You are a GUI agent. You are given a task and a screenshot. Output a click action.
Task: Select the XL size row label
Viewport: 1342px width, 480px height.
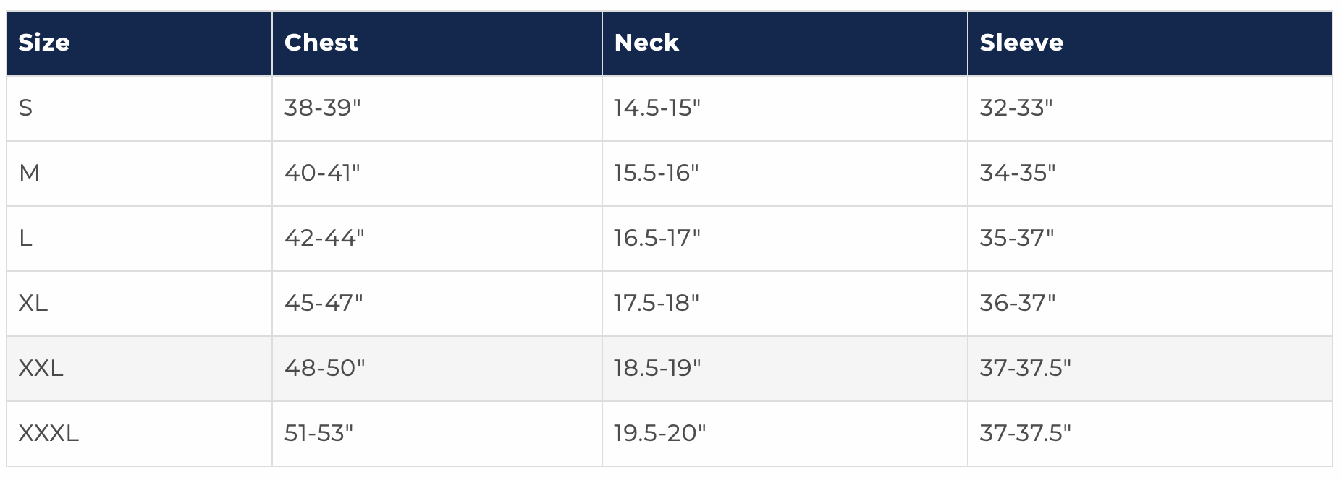[x=33, y=304]
